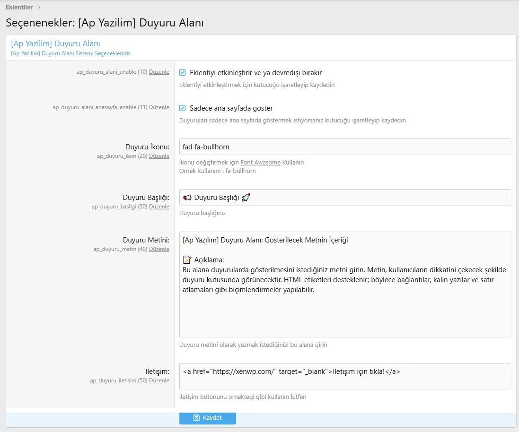
Task: Click the floppy disk icon on Kaydet
Action: click(x=196, y=418)
